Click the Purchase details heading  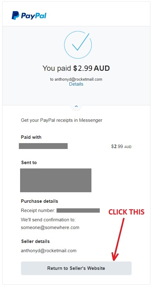(x=40, y=201)
